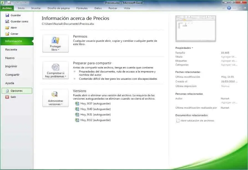Click the Guardar como icon

pyautogui.click(x=7, y=21)
